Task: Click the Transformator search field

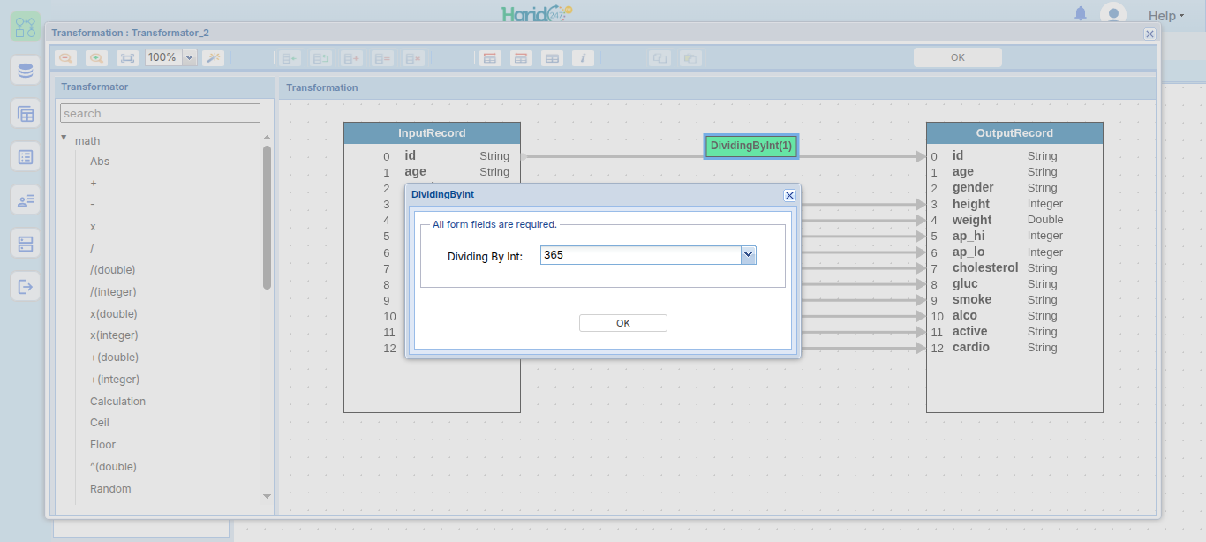Action: [x=160, y=113]
